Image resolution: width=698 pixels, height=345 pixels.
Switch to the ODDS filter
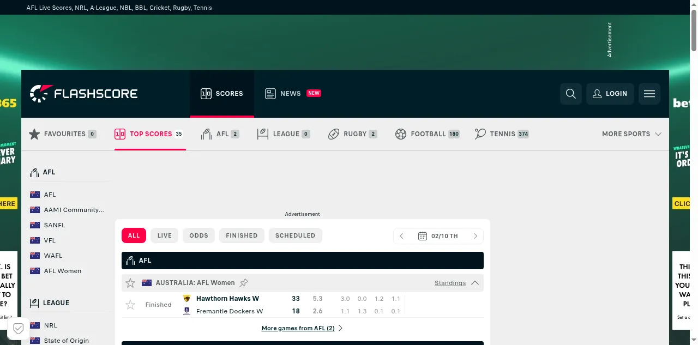199,235
